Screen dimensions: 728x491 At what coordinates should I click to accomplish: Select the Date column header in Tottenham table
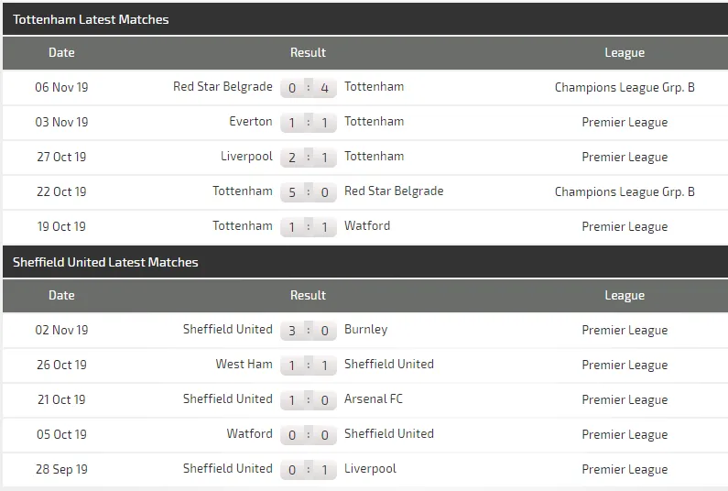coord(61,53)
